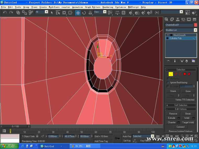
Task: Expand the Soft Selection rollout
Action: [181, 105]
